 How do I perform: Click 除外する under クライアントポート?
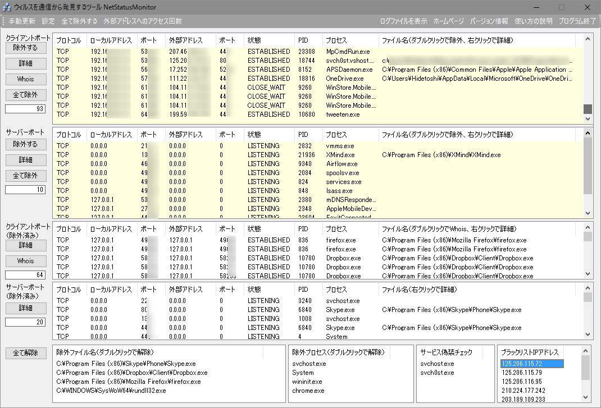point(25,48)
